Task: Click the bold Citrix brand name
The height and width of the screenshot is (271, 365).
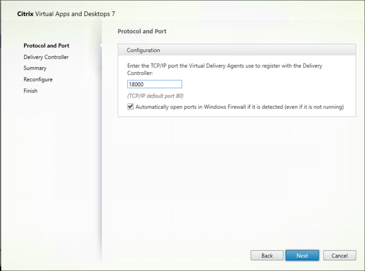Action: [25, 14]
